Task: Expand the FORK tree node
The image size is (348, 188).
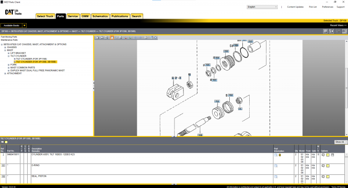Action: click(9, 65)
